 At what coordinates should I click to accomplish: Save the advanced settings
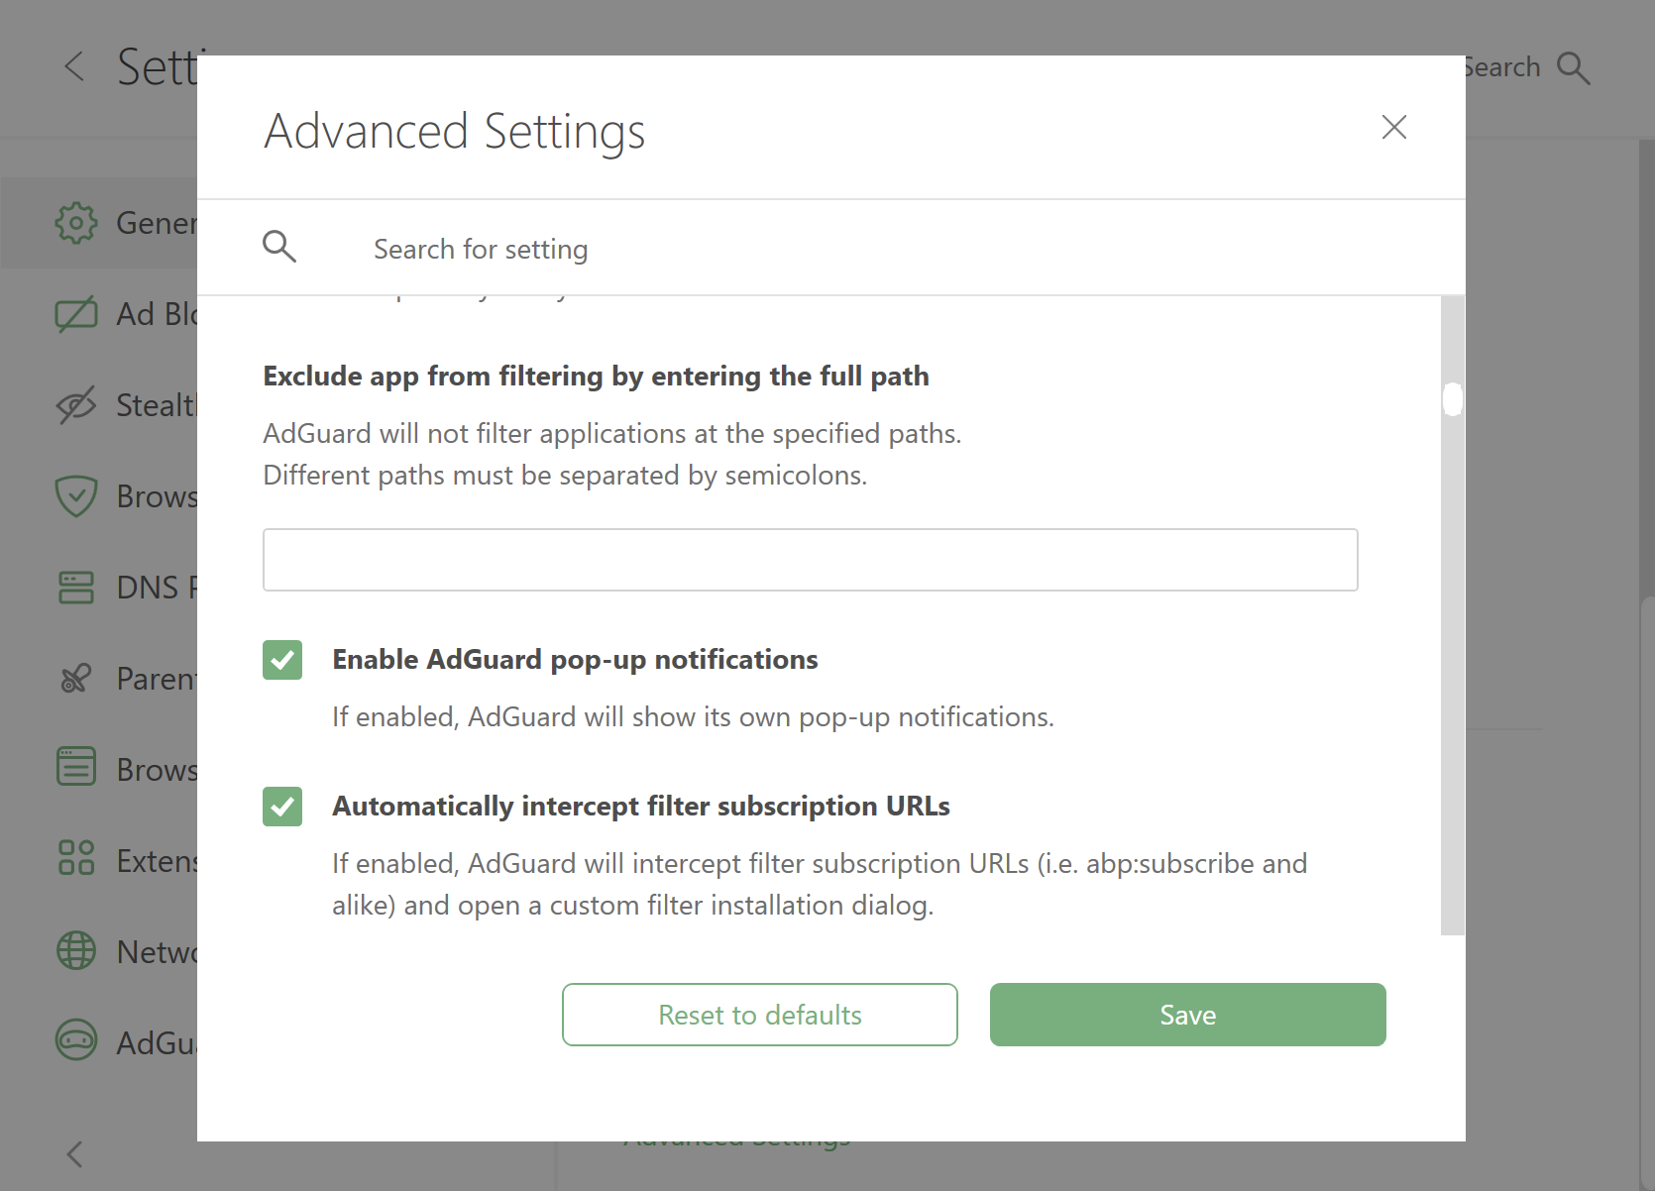(x=1187, y=1015)
